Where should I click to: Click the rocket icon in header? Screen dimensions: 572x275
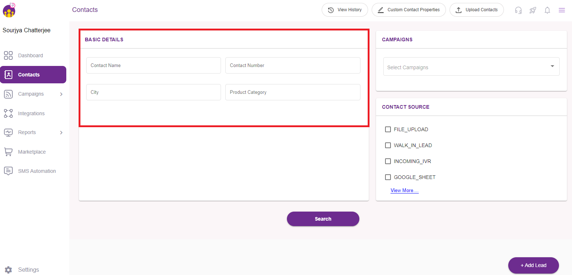pos(533,10)
